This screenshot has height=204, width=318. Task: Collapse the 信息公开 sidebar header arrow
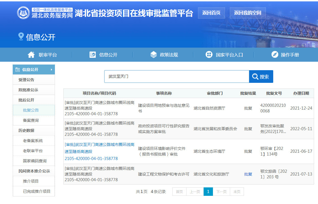point(52,70)
